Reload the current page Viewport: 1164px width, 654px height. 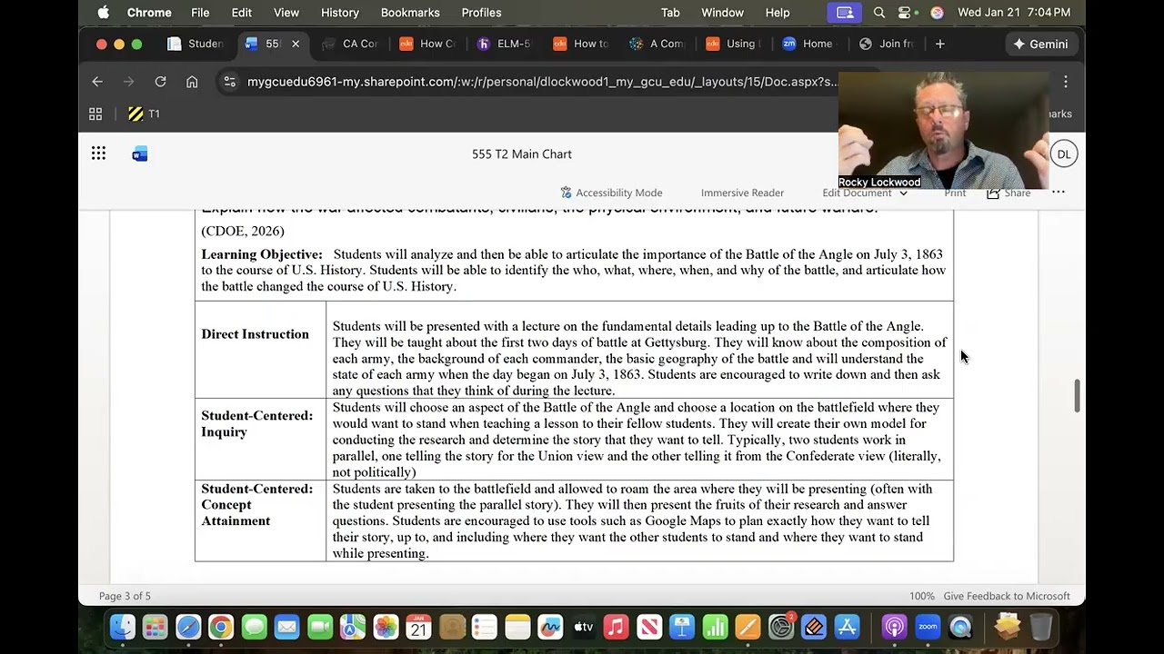(x=160, y=82)
